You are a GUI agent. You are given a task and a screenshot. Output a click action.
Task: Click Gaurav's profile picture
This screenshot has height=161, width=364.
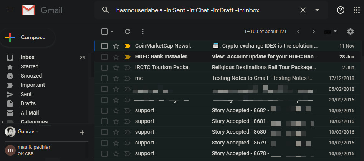point(10,132)
